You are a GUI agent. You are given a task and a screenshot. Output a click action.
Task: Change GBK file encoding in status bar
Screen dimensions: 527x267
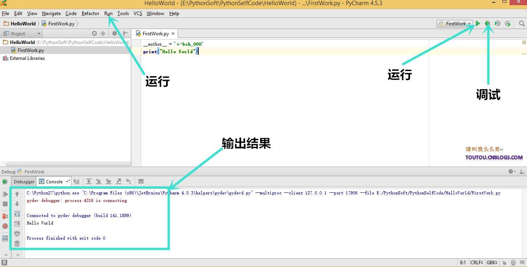pos(492,263)
